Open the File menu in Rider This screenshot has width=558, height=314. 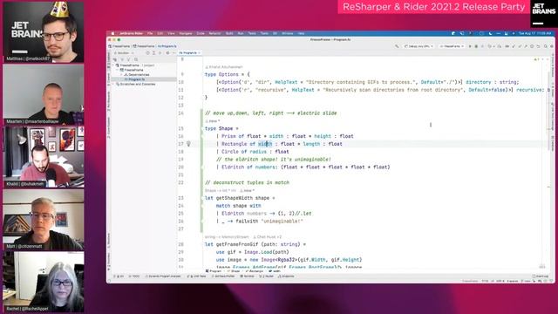[x=150, y=33]
